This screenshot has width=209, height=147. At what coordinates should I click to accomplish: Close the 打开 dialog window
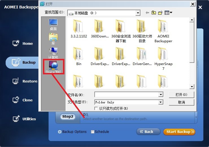pyautogui.click(x=193, y=4)
